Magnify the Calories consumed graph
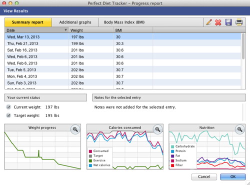The width and height of the screenshot is (250, 185). pos(157,129)
